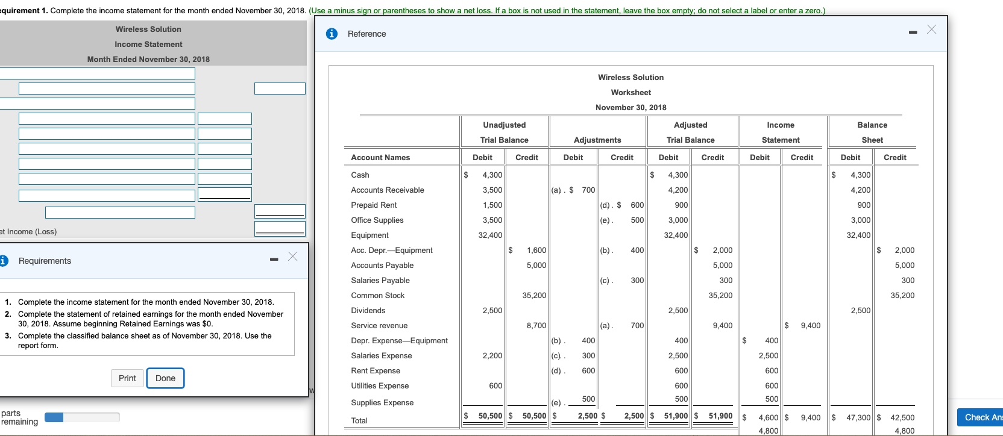Click 35,200 Common Stock unadjusted credit

click(534, 296)
